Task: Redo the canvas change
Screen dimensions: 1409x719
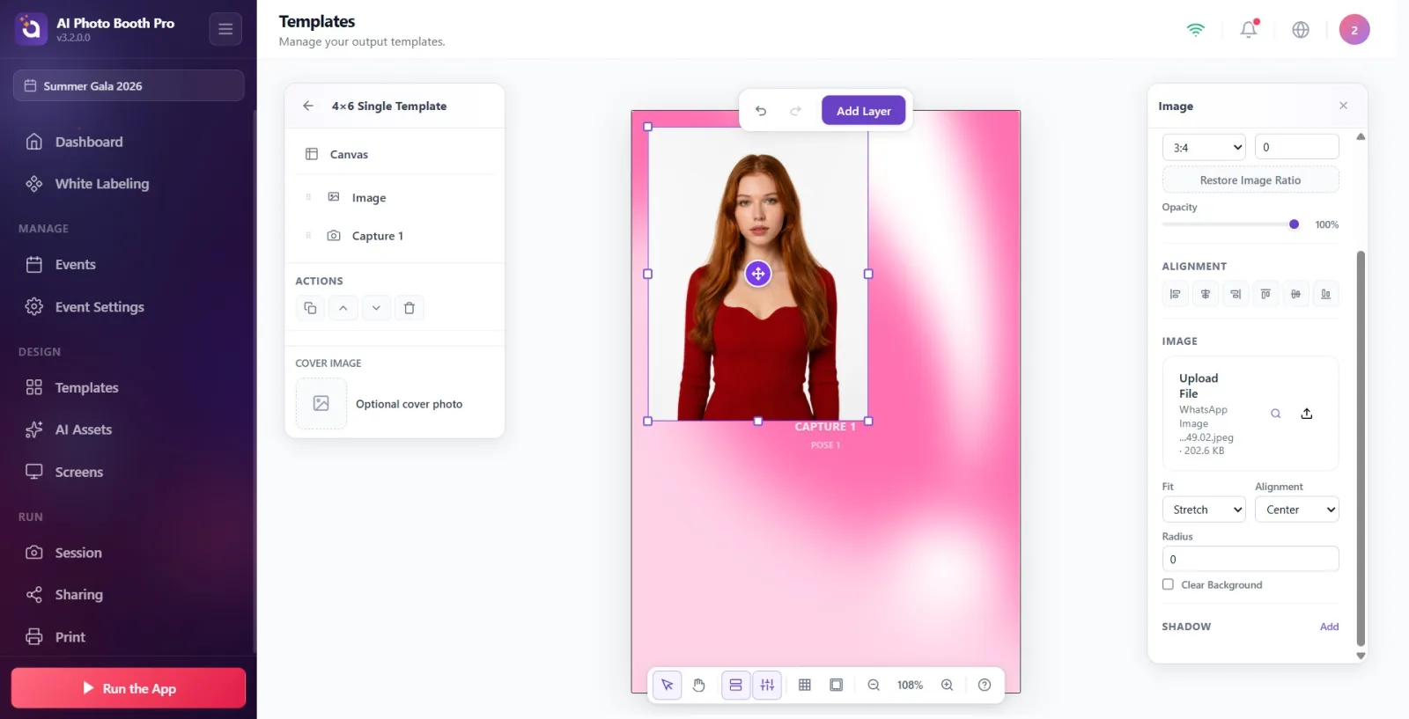Action: [795, 111]
